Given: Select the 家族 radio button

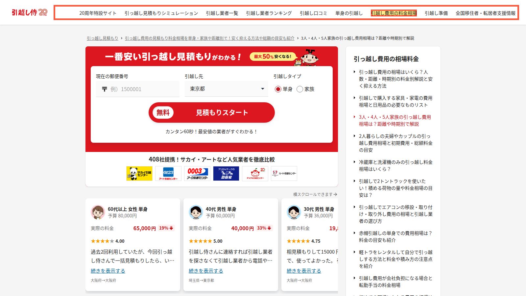Looking at the screenshot, I should (300, 89).
